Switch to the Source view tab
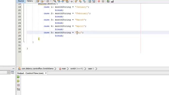This screenshot has height=95, width=169. [x=21, y=1]
